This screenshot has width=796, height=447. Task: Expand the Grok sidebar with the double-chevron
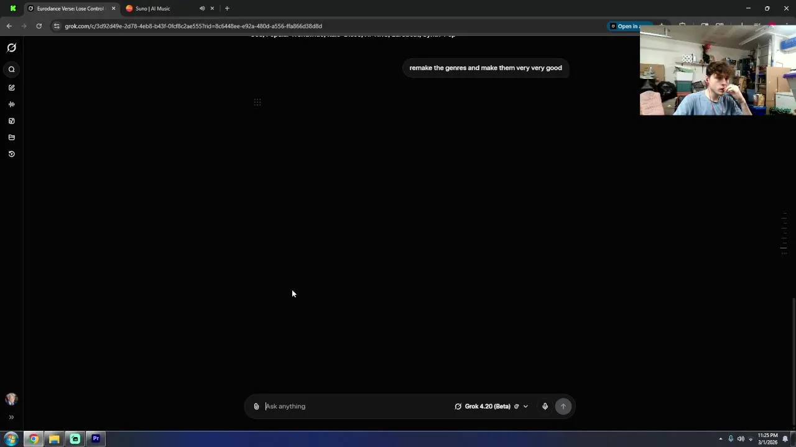pyautogui.click(x=11, y=417)
